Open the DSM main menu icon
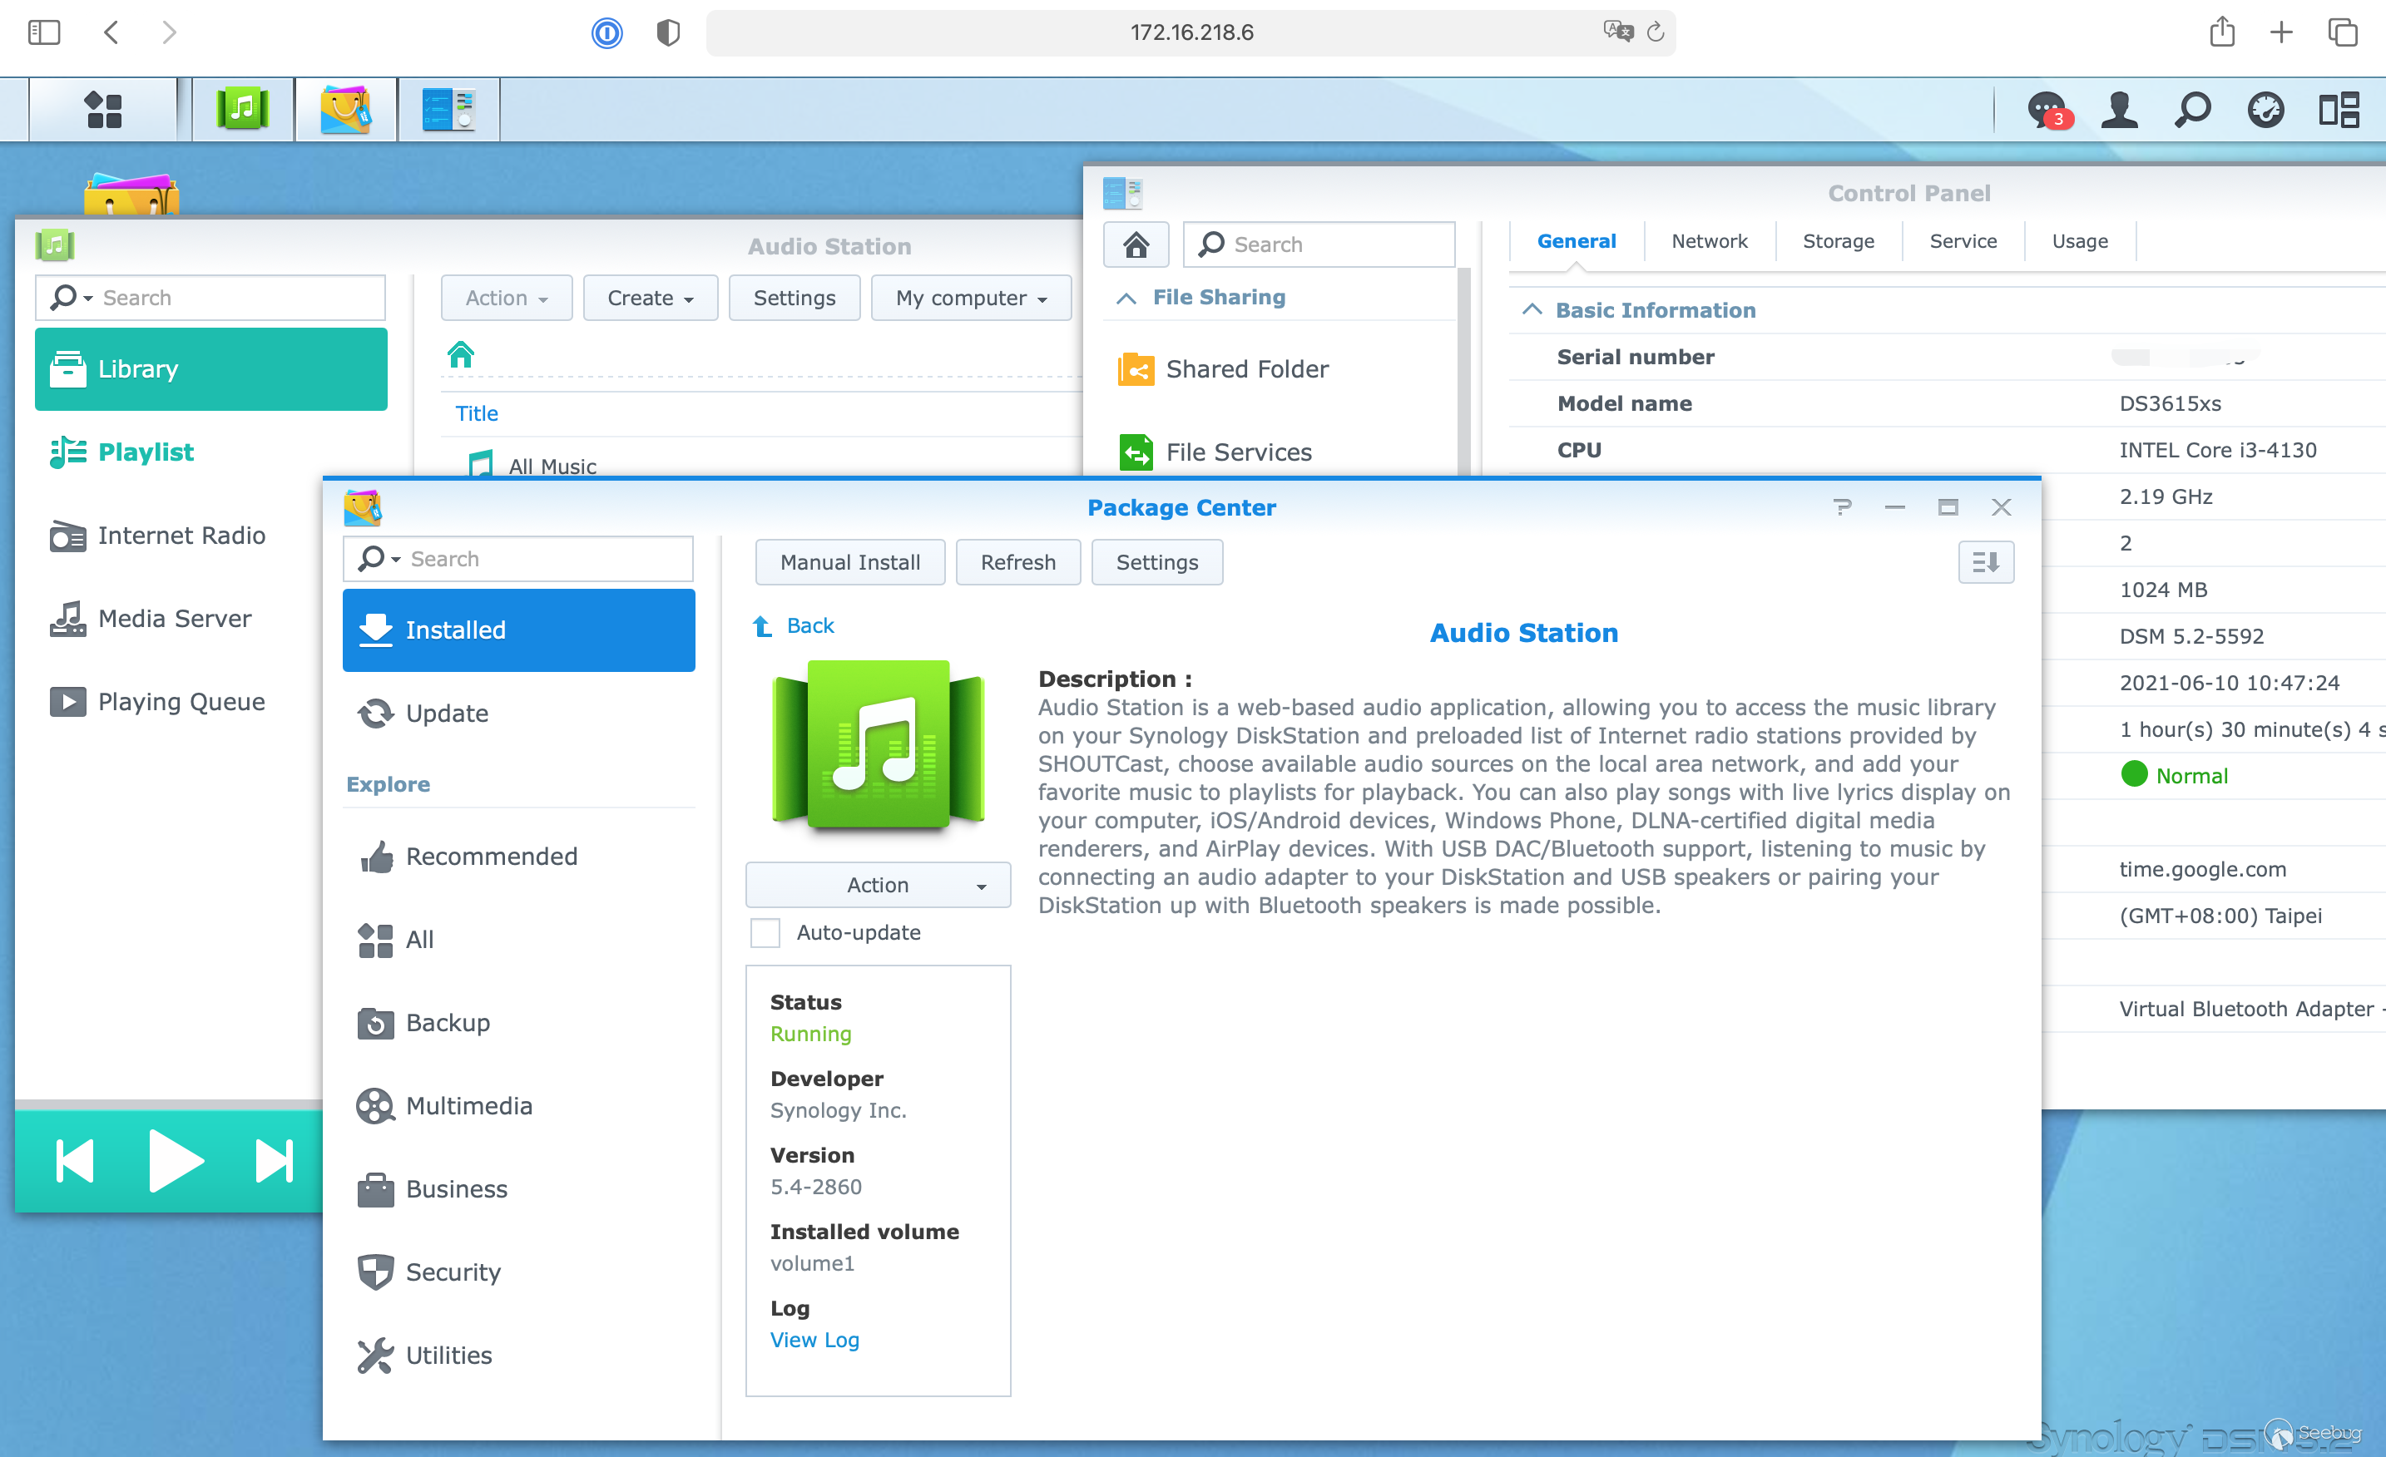2386x1457 pixels. click(x=102, y=110)
